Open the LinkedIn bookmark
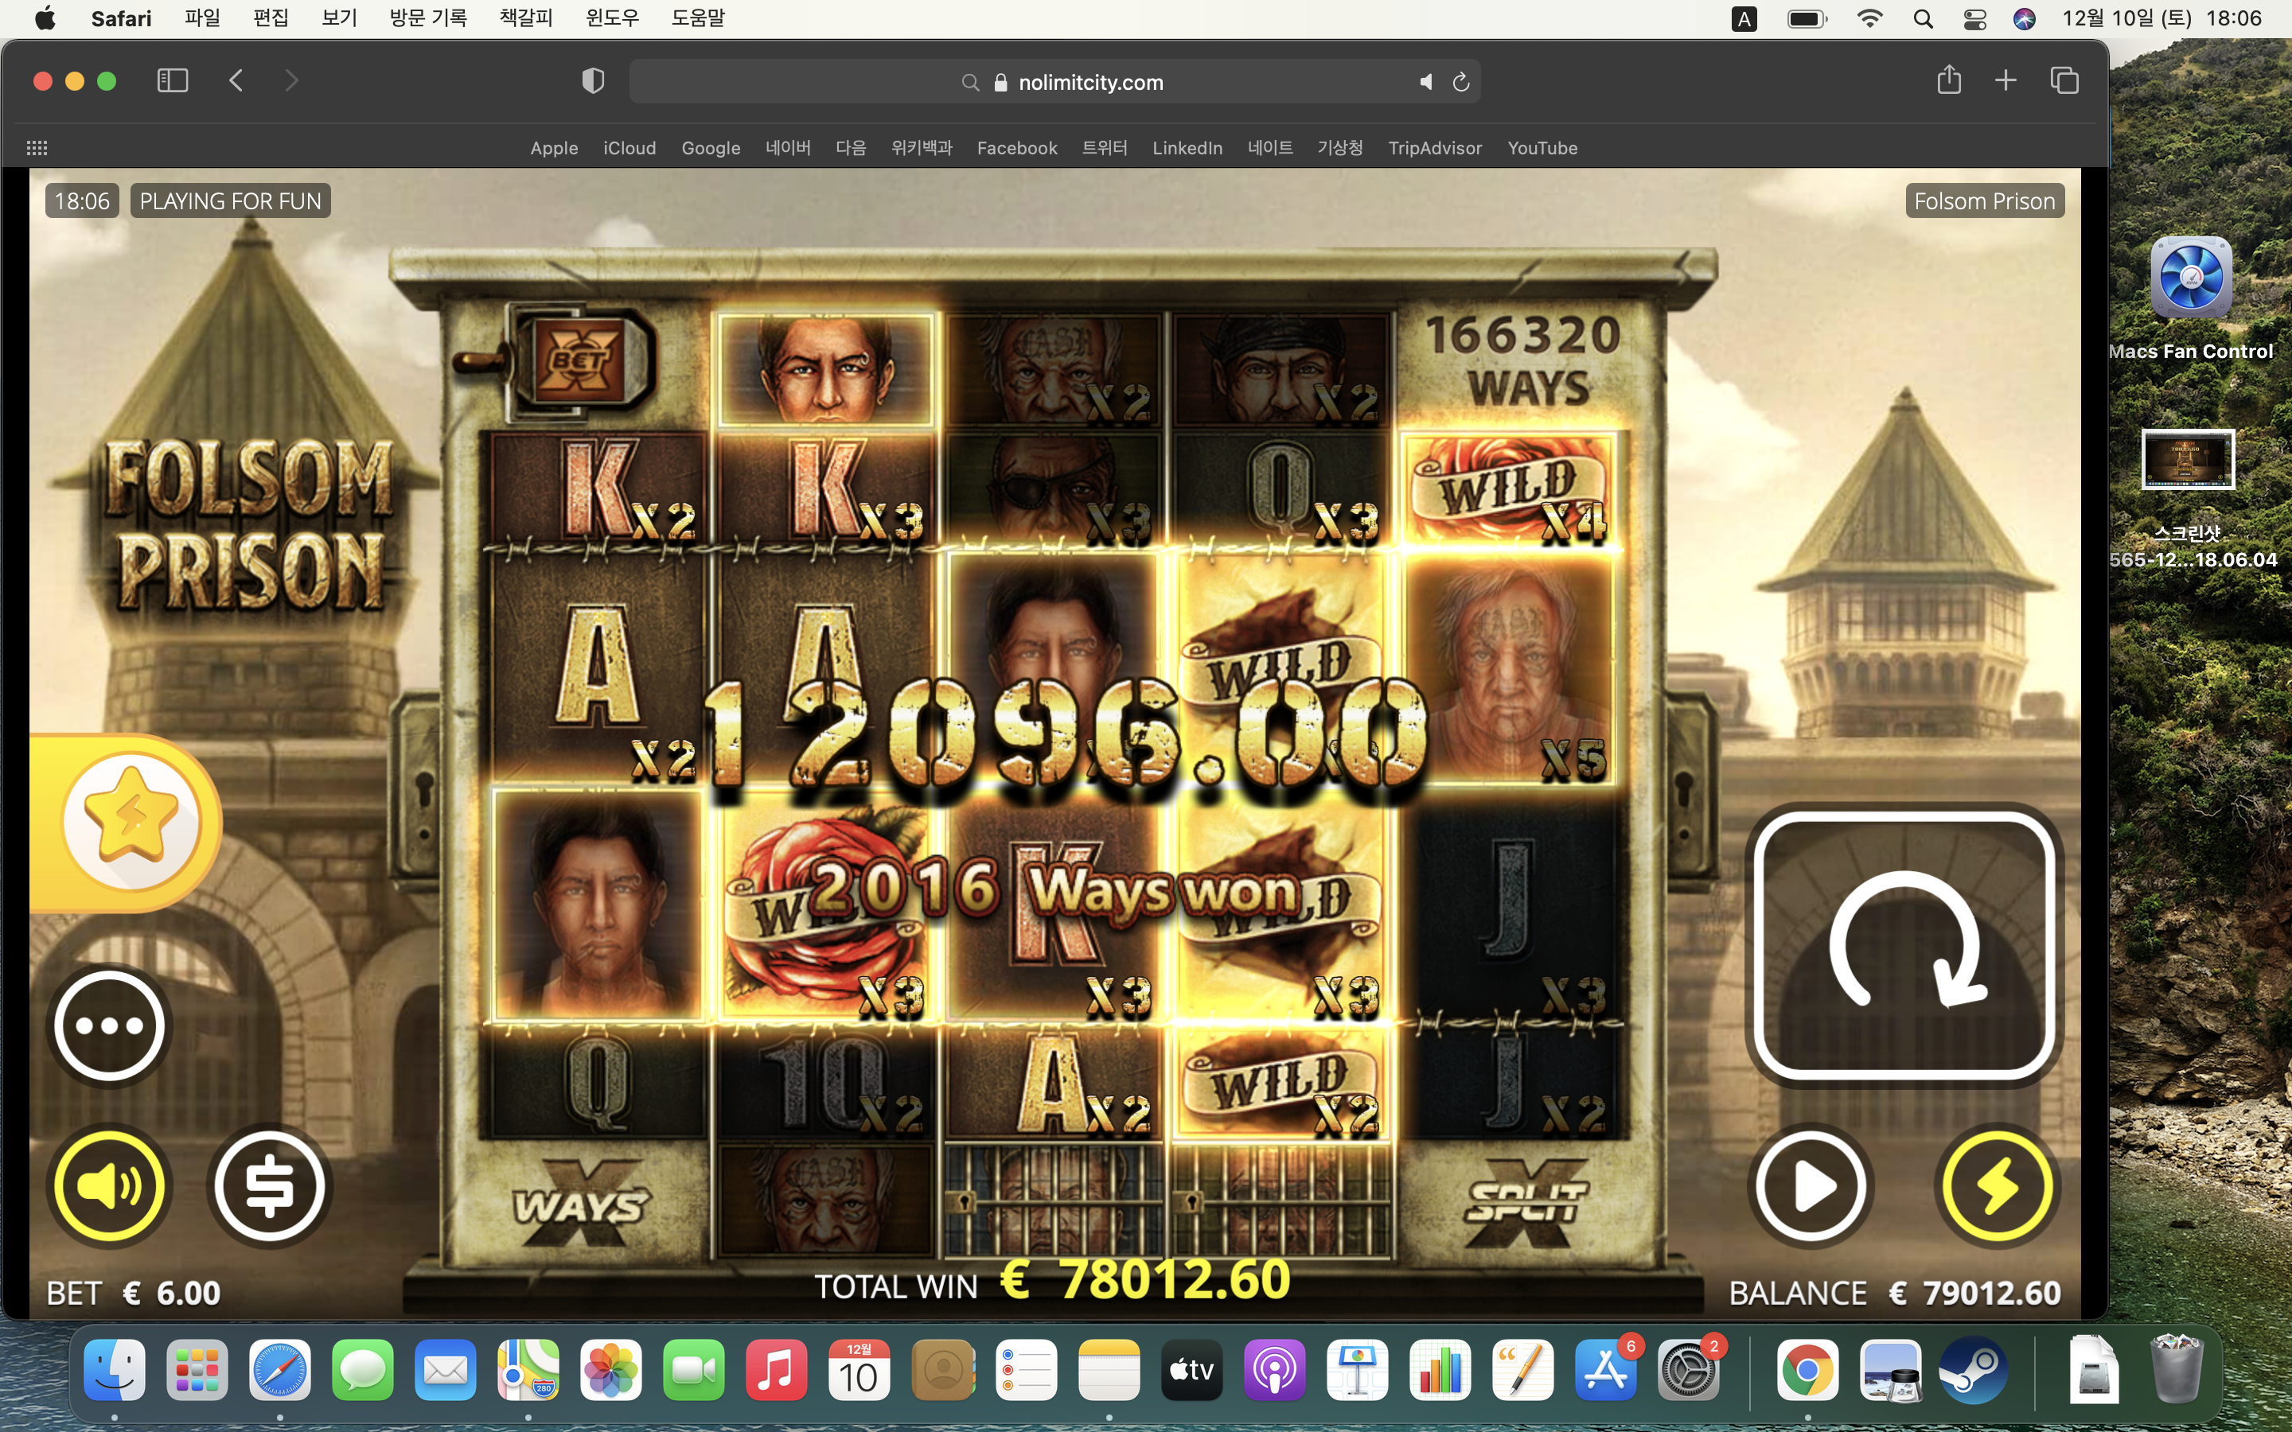This screenshot has height=1432, width=2292. 1187,148
